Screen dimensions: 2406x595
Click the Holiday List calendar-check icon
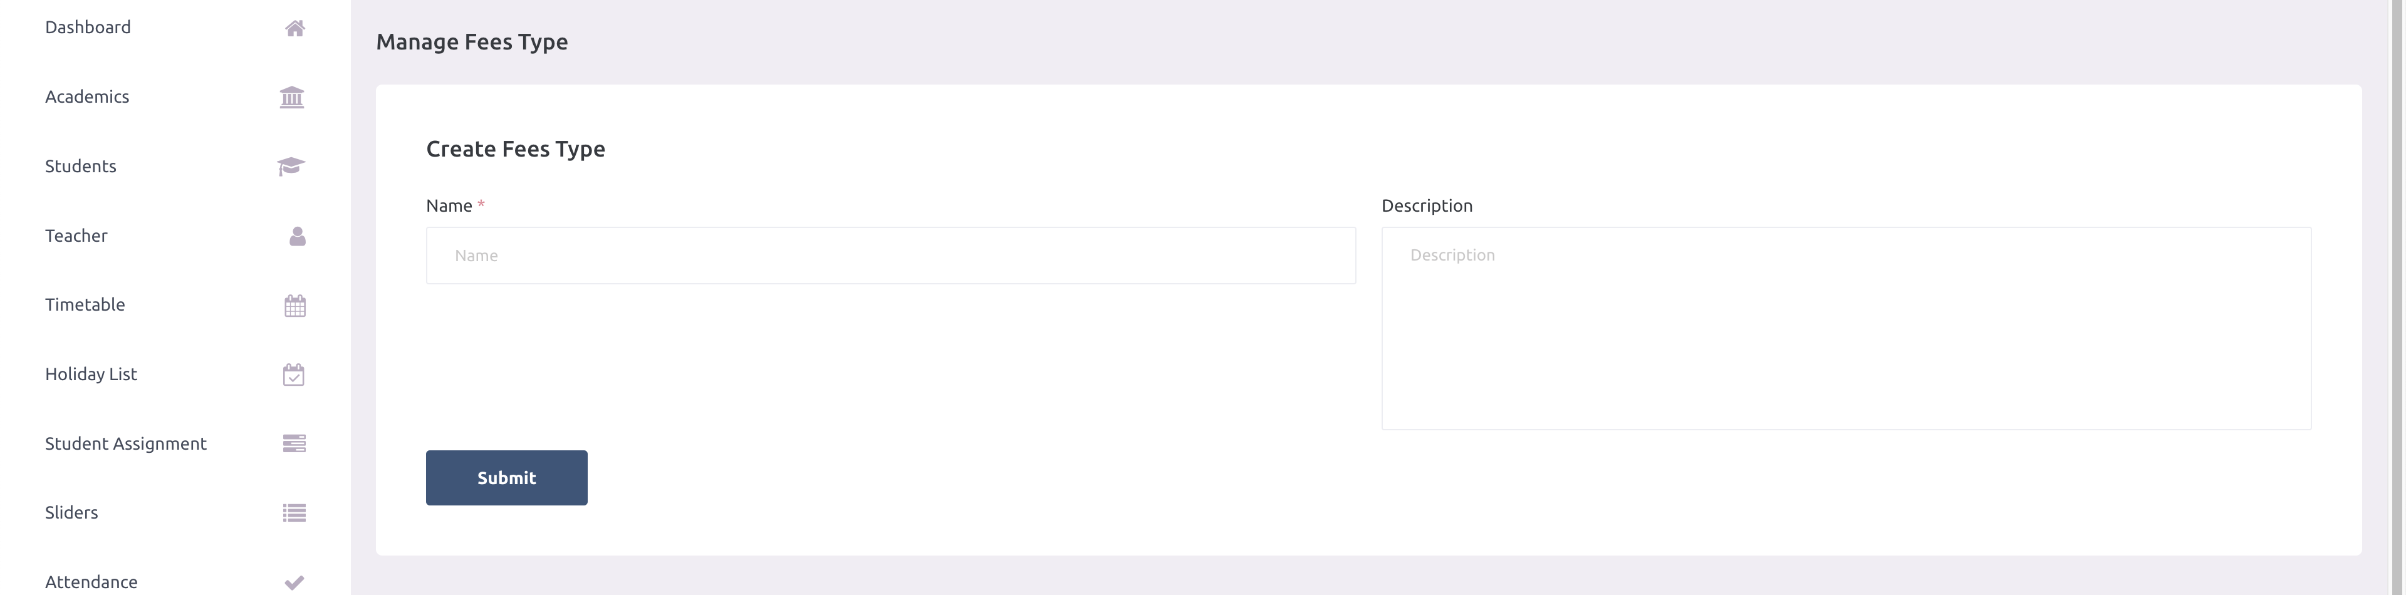293,375
